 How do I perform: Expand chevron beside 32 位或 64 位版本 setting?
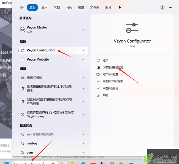click(x=83, y=114)
